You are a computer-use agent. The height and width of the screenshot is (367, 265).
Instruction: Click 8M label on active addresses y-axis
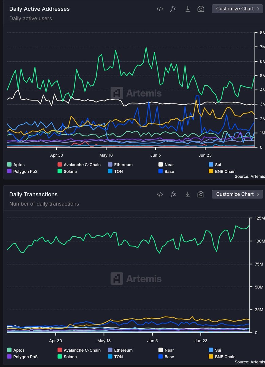tap(262, 32)
